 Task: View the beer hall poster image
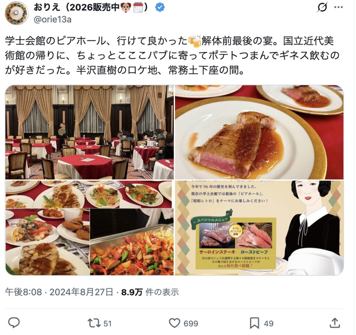[x=259, y=228]
